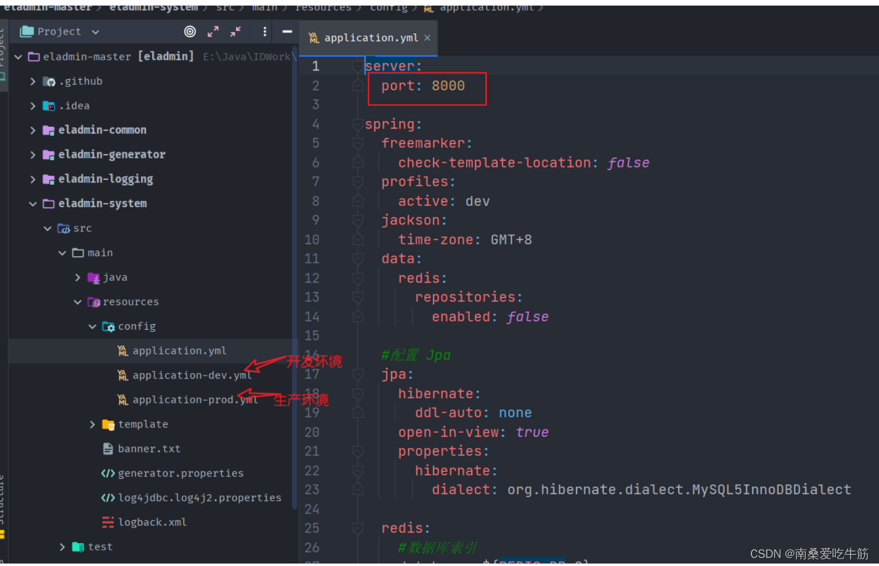Collapse the main folder
This screenshot has height=566, width=879.
62,253
